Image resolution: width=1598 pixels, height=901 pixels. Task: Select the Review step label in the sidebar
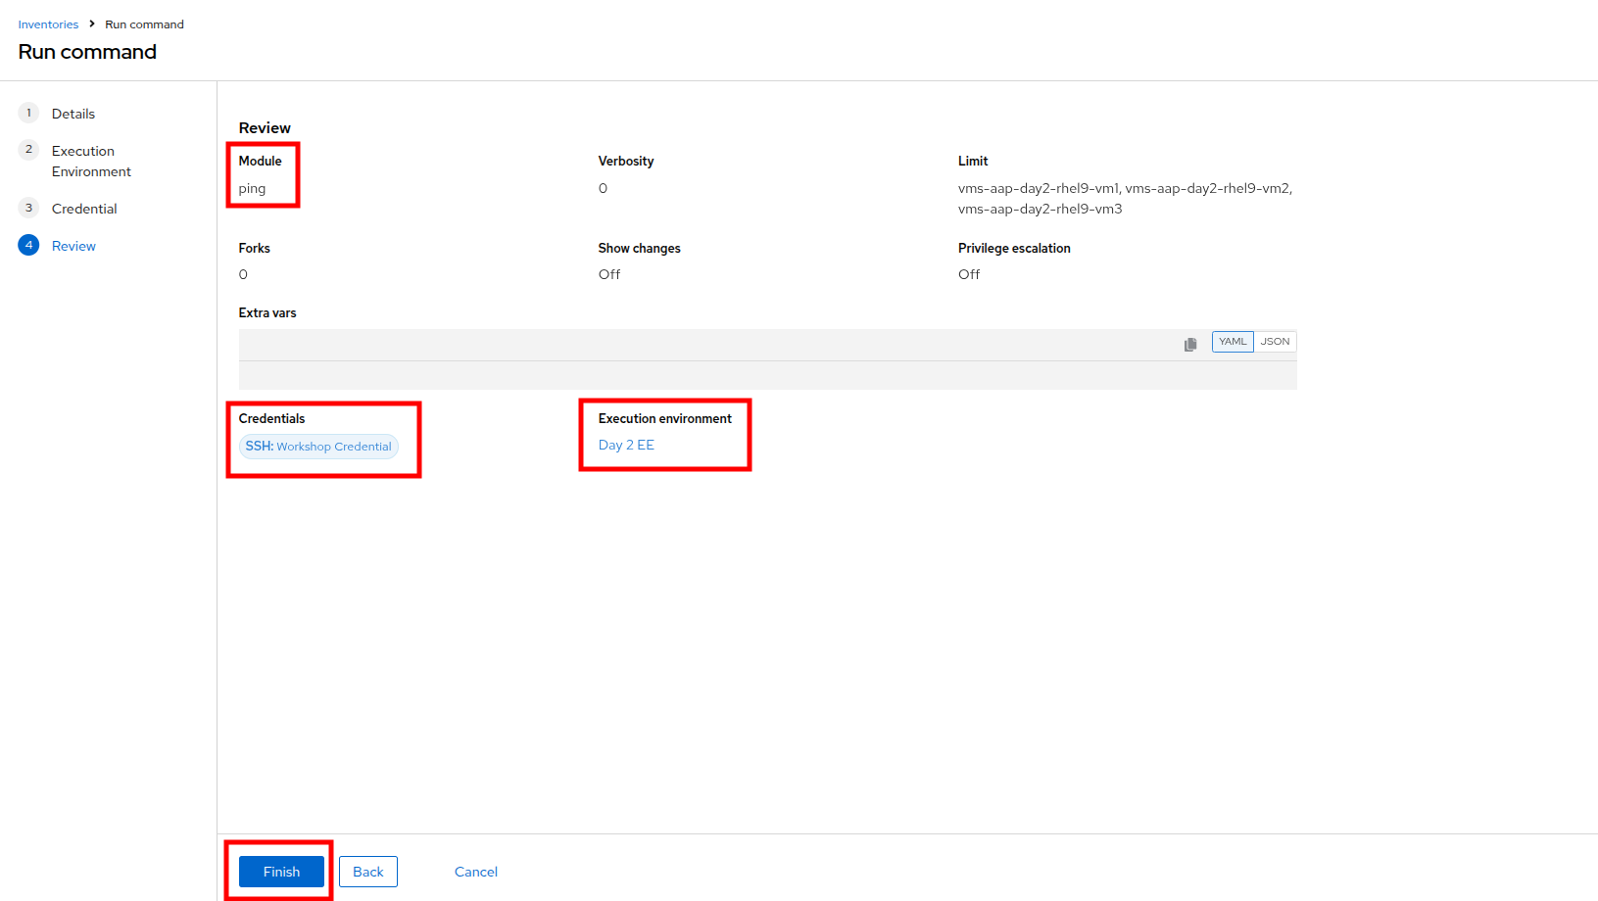click(73, 246)
